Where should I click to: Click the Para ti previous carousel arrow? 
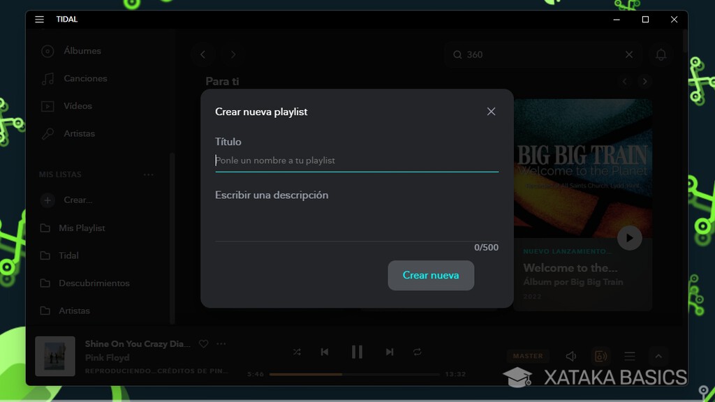(625, 82)
